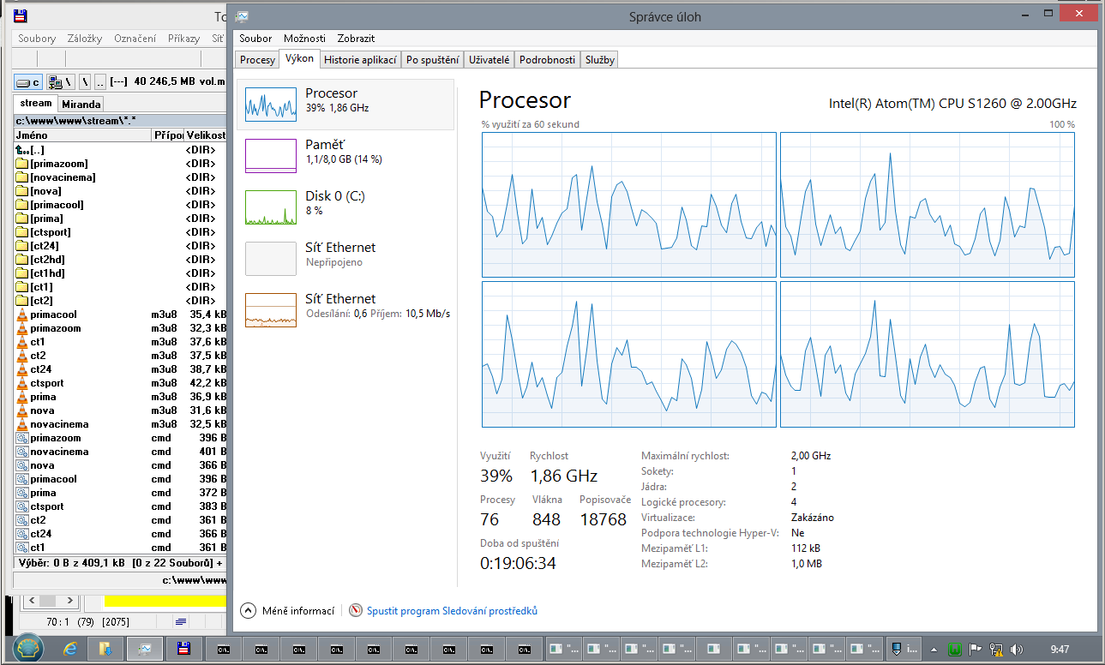Click the network tray icon with warning
This screenshot has height=665, width=1105.
(x=996, y=649)
